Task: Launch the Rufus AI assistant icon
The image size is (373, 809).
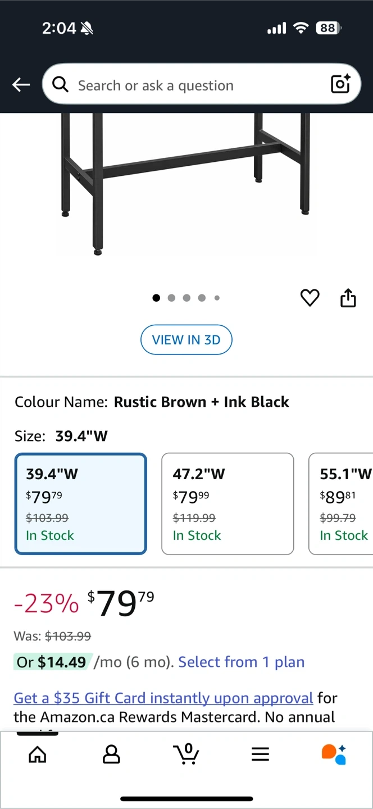Action: point(334,754)
